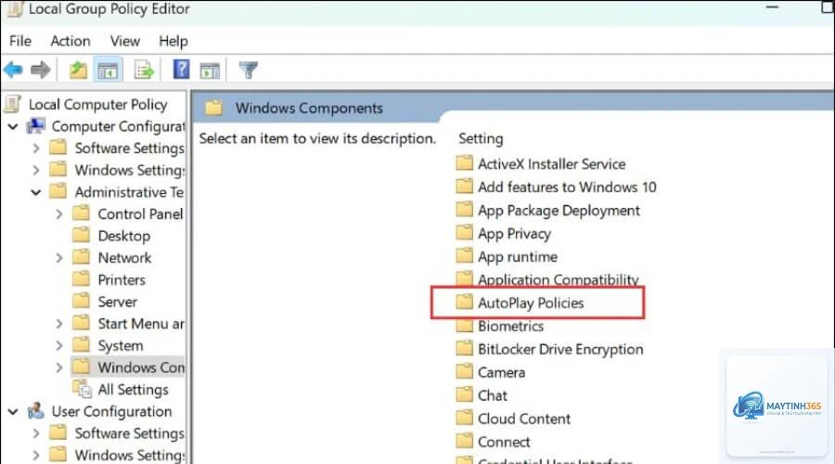Expand the Network tree node
835x464 pixels.
pyautogui.click(x=59, y=258)
